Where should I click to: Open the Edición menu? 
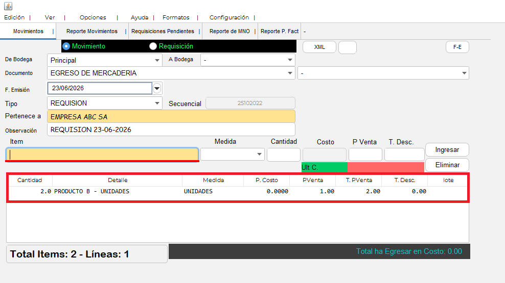click(x=14, y=17)
